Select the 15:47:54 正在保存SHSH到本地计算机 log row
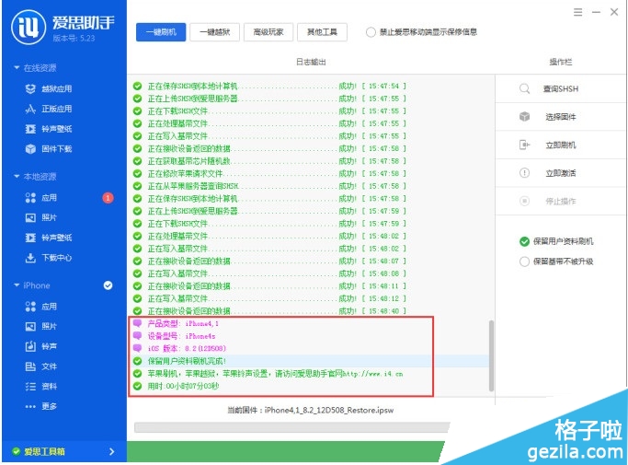628x465 pixels. click(x=311, y=86)
